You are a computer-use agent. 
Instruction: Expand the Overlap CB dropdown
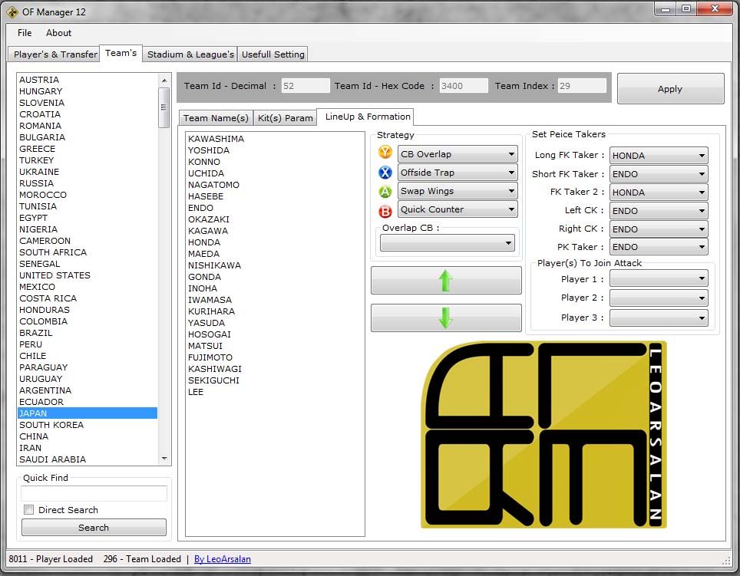coord(447,243)
